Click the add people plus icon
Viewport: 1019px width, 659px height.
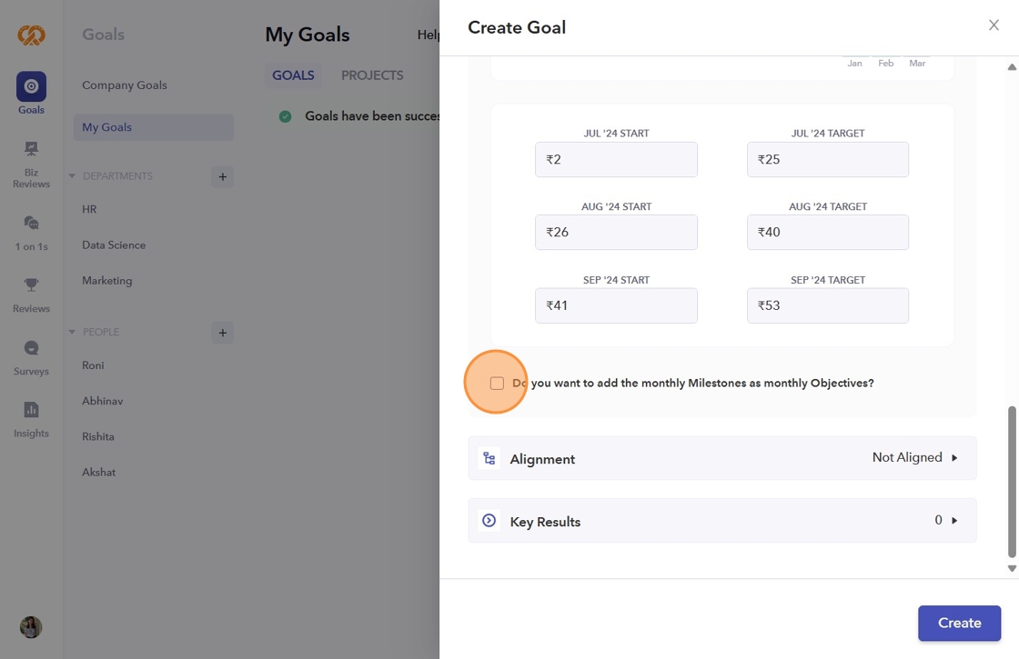(222, 332)
